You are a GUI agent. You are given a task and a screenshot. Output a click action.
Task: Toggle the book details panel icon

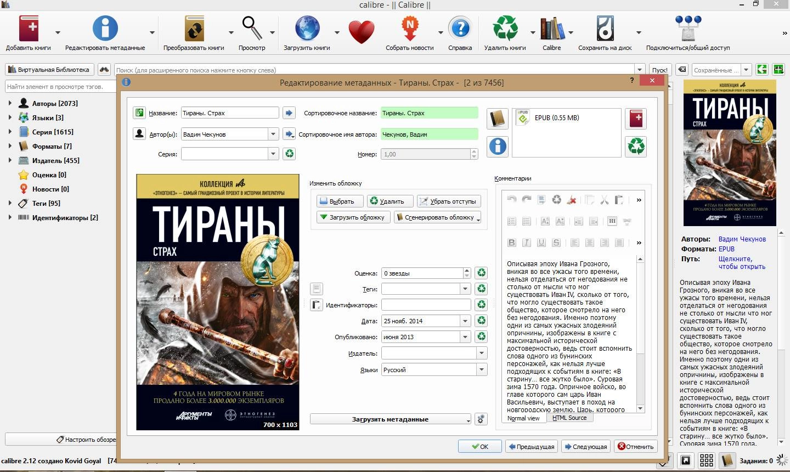click(x=727, y=460)
